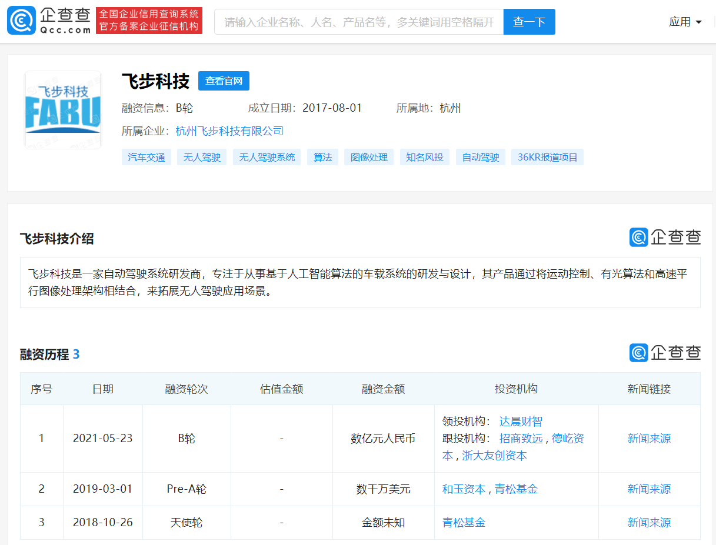This screenshot has height=545, width=716.
Task: Click the 飞步科技介绍 section heading
Action: coord(56,239)
